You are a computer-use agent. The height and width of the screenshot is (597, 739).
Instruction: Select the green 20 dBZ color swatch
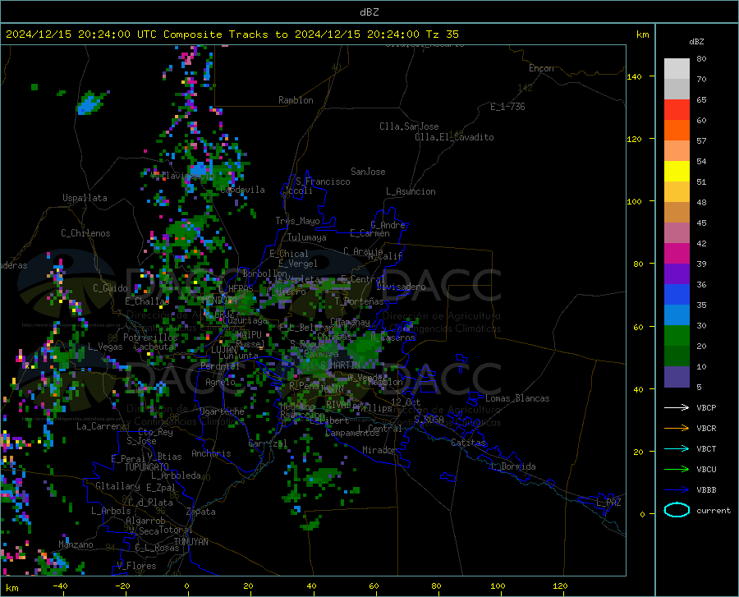[x=677, y=336]
